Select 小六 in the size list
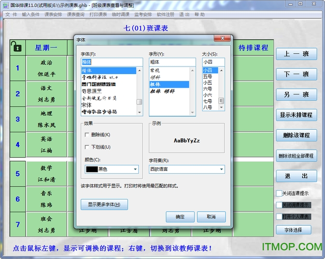 (x=211, y=95)
